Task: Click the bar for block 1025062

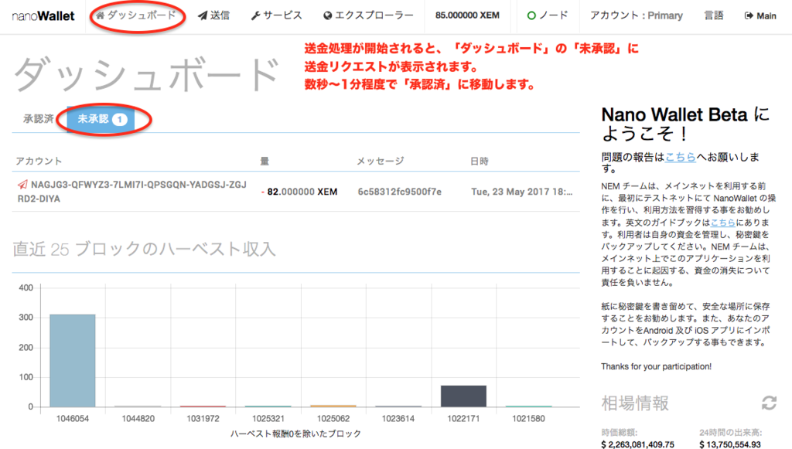Action: coord(333,406)
